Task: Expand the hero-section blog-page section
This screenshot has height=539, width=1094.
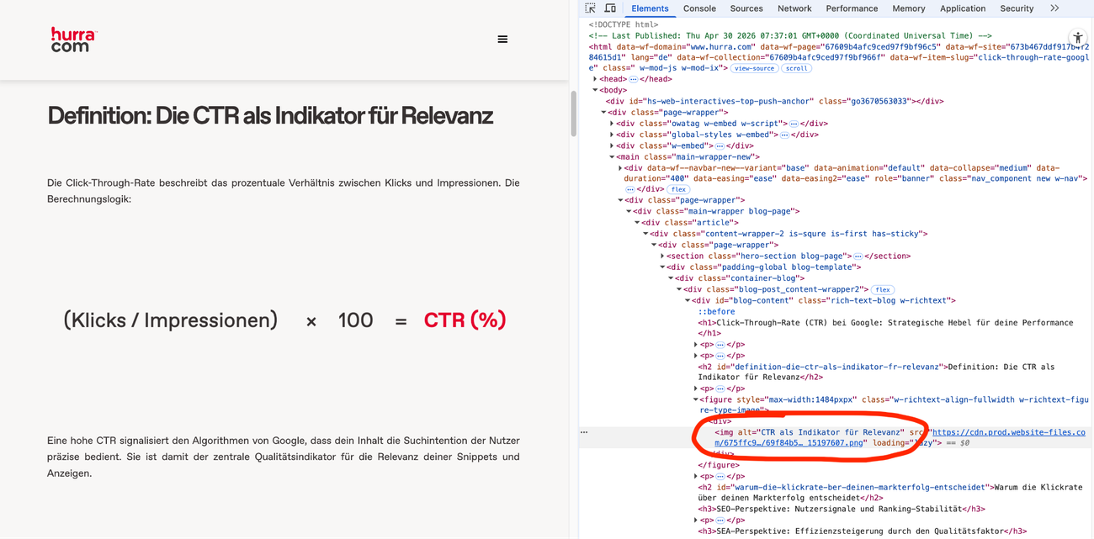Action: point(662,256)
